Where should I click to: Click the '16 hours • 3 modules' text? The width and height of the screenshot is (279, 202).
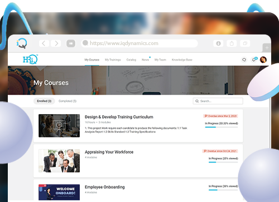click(x=98, y=122)
